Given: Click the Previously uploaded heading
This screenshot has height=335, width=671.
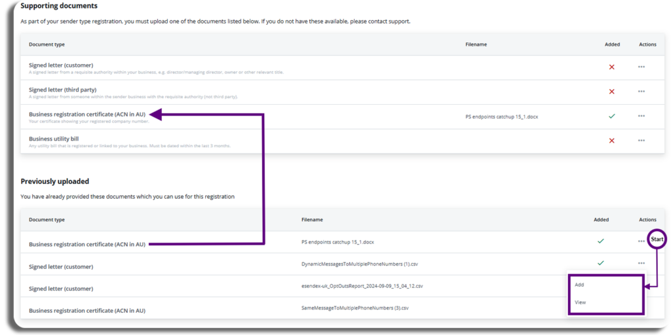Looking at the screenshot, I should coord(55,181).
